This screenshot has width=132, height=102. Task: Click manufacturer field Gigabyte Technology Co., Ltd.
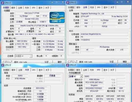click(104, 14)
